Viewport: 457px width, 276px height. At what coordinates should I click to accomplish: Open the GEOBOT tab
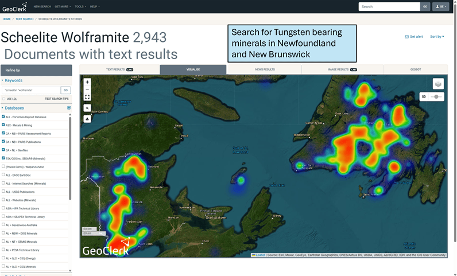416,69
